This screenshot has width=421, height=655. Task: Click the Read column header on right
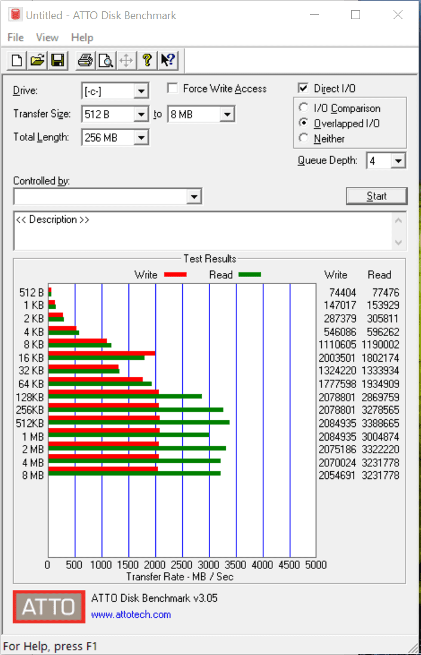[x=379, y=275]
